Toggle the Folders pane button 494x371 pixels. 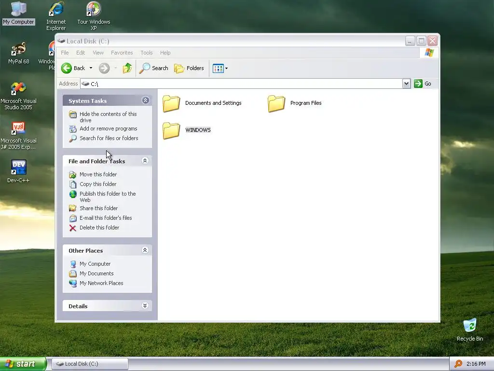tap(189, 68)
